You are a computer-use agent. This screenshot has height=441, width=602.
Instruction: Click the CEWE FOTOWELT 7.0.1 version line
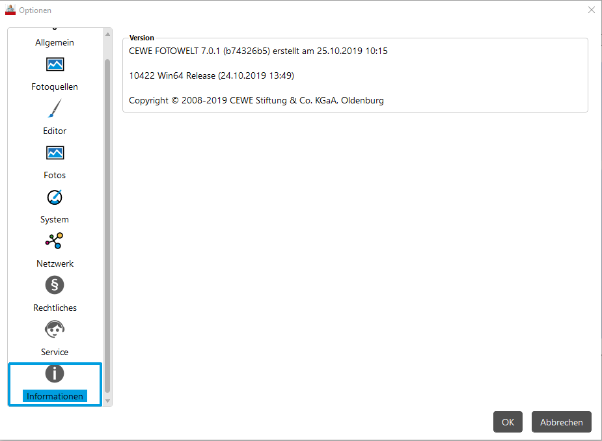(258, 51)
